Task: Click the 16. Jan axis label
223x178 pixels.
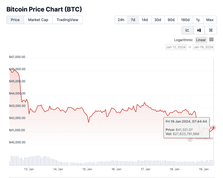Action: point(116,169)
